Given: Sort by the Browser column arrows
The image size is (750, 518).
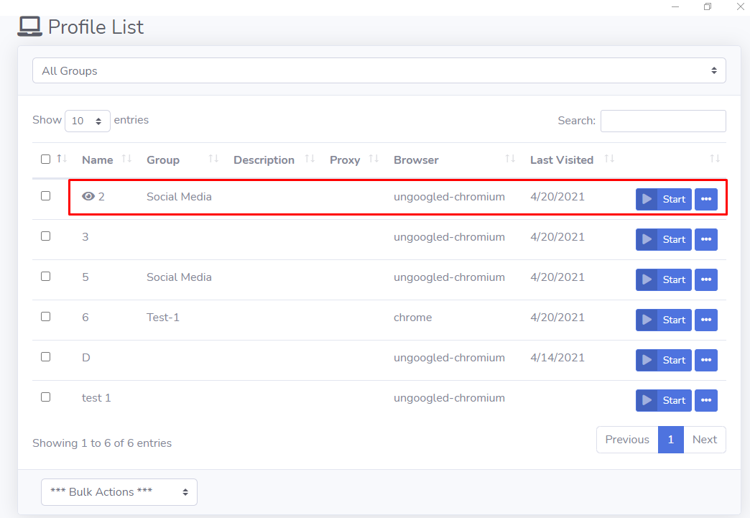Looking at the screenshot, I should [510, 159].
